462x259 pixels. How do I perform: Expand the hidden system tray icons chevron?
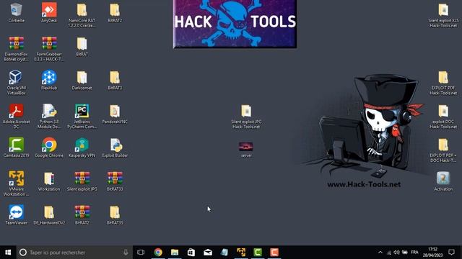(x=380, y=253)
